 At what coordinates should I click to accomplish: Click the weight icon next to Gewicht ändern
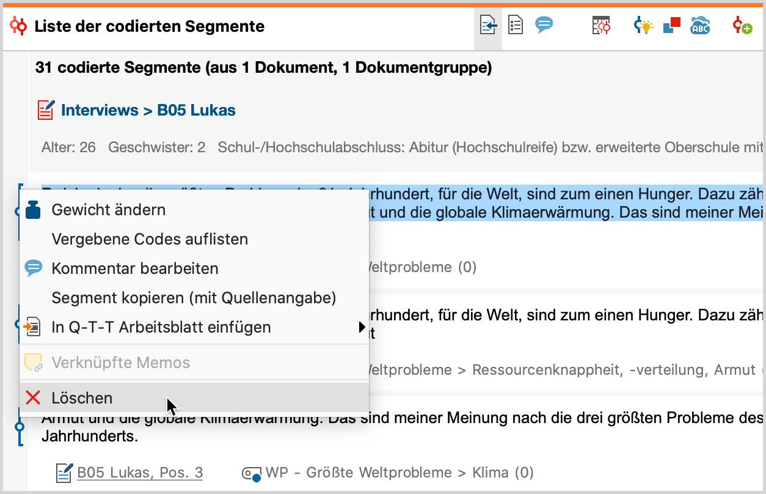pos(33,210)
